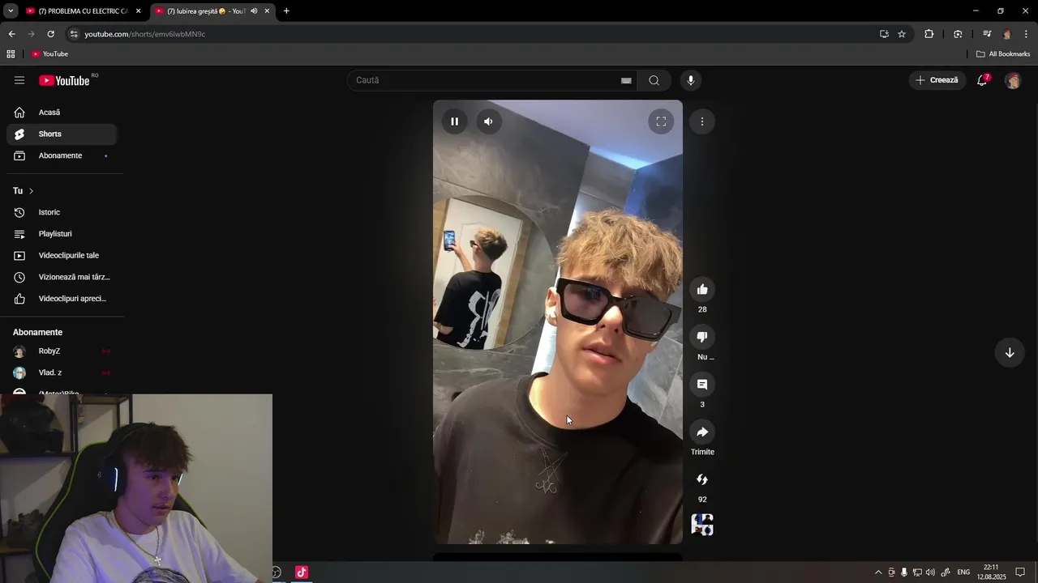Open the YouTube account avatar menu
The image size is (1038, 583).
(x=1013, y=80)
